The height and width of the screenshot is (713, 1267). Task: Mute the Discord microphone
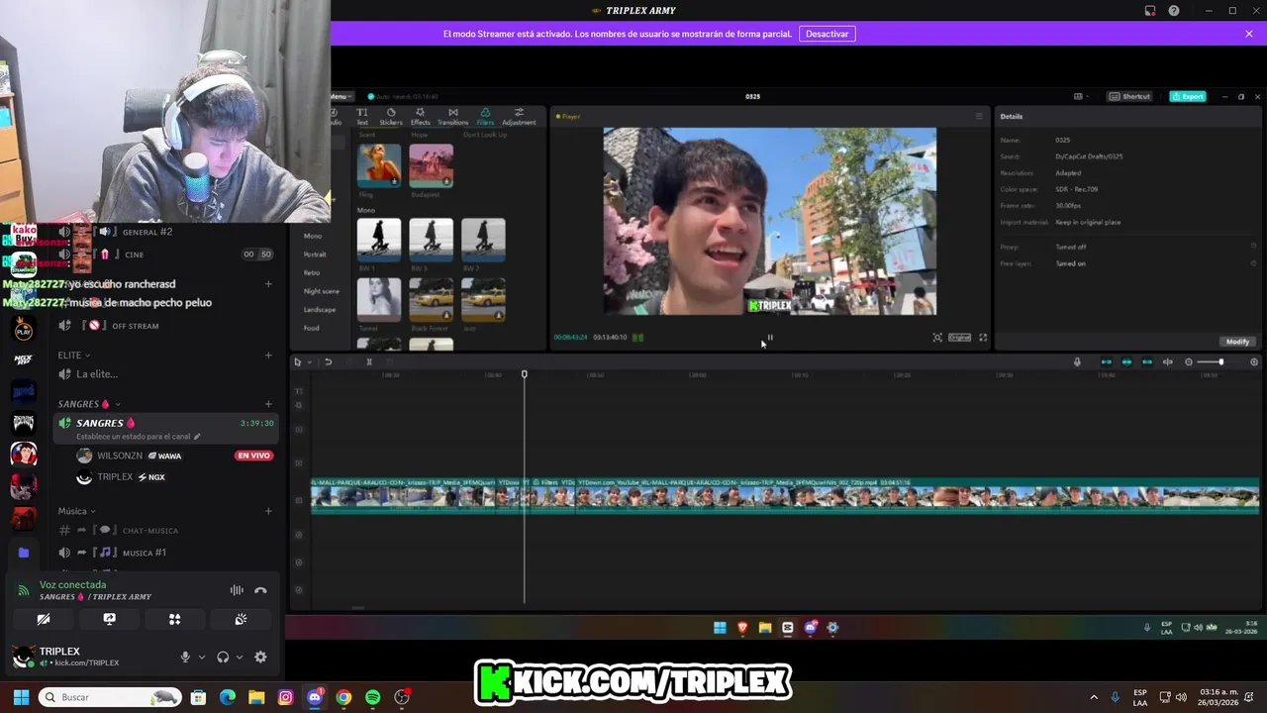[x=185, y=657]
